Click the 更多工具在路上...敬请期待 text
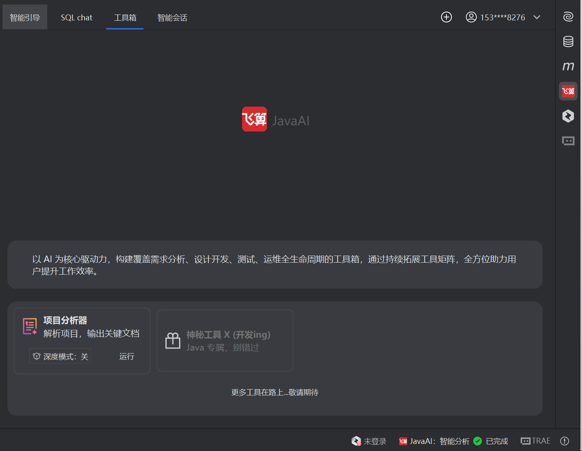582x451 pixels. (275, 392)
